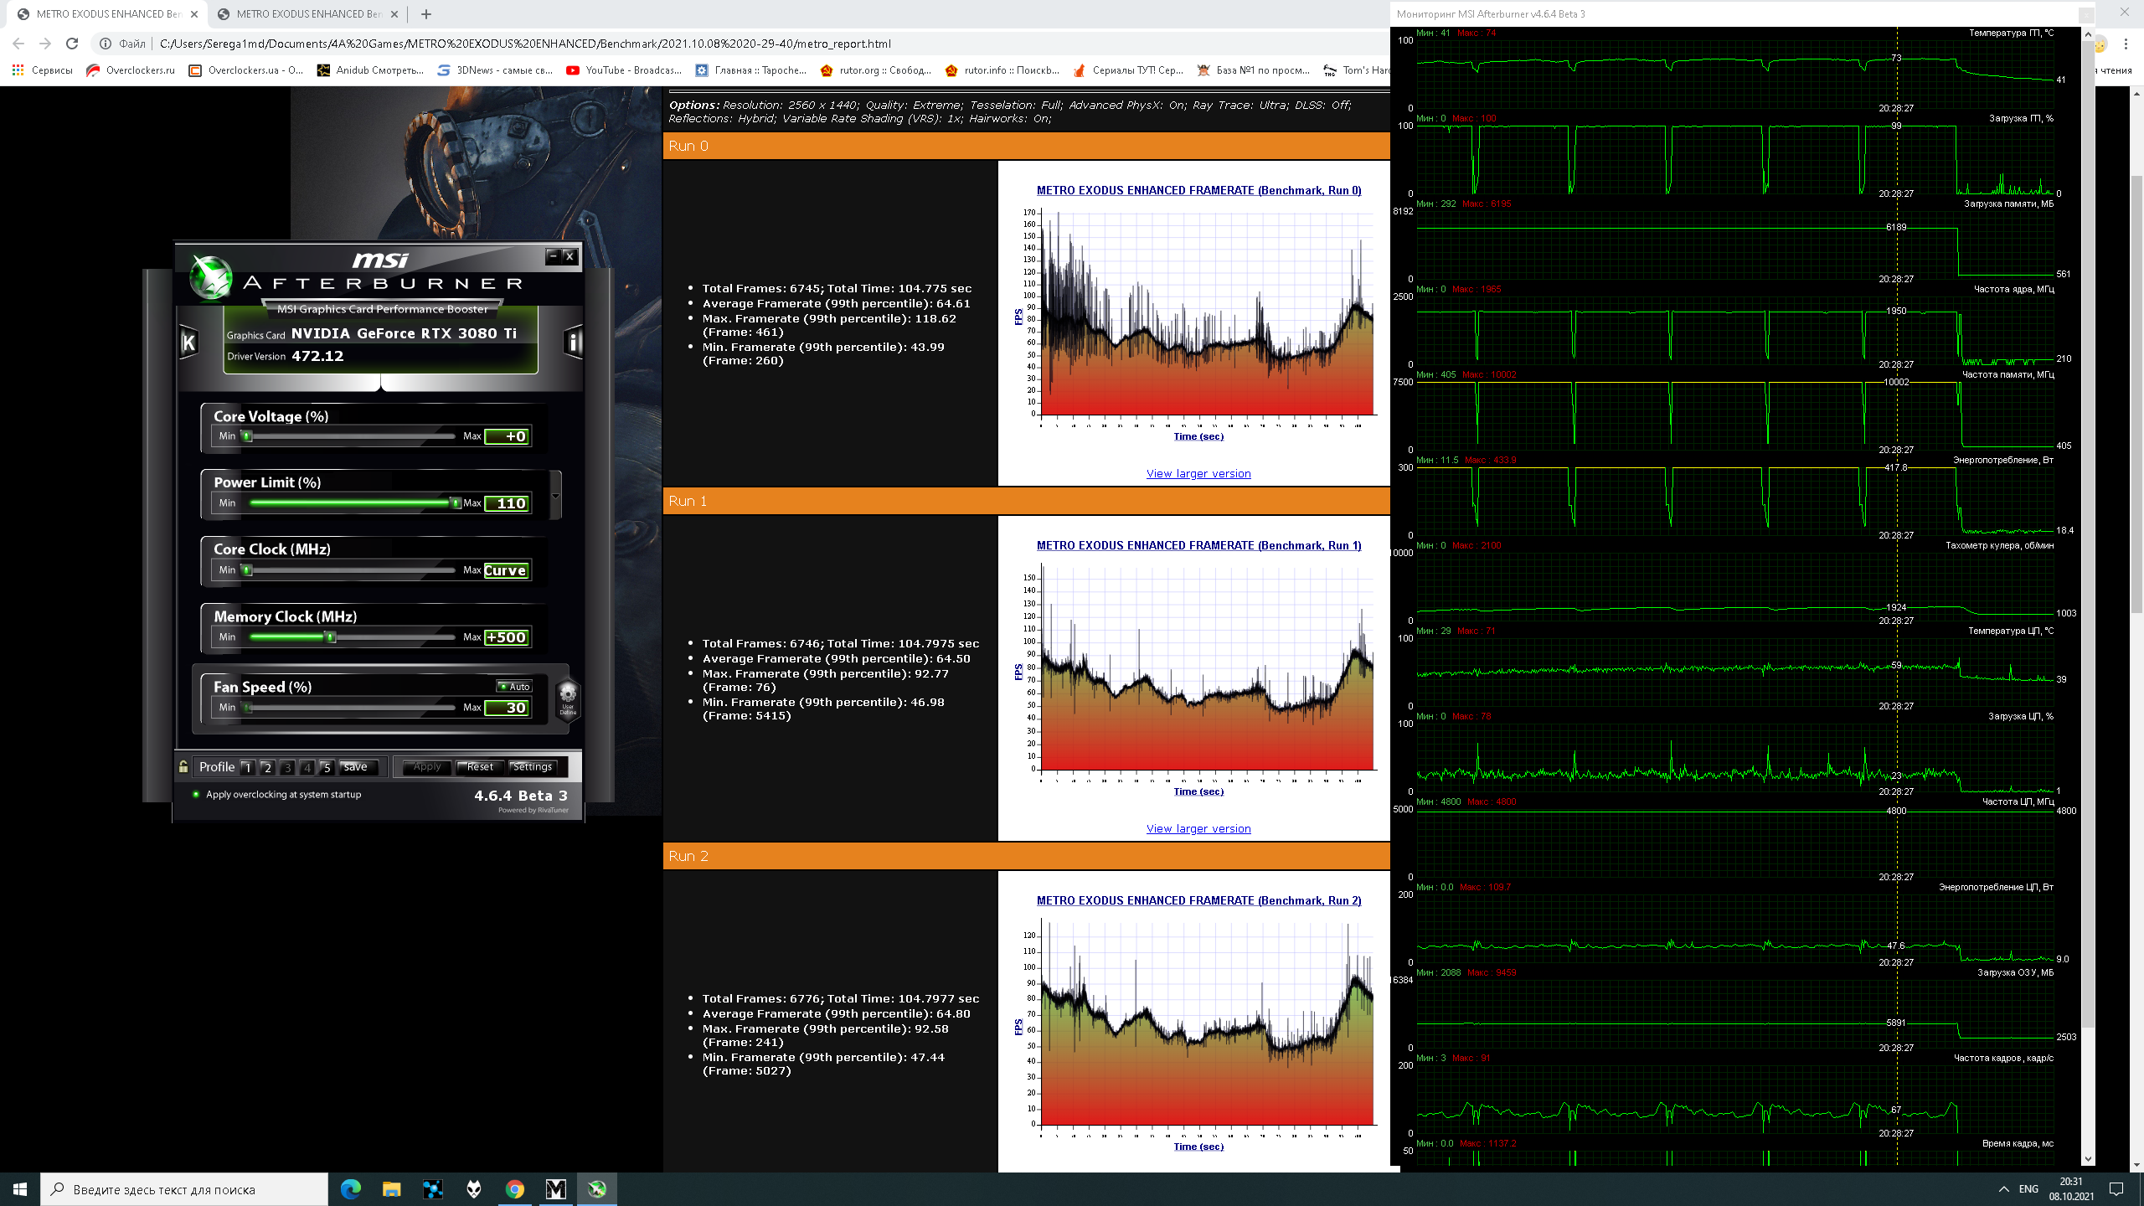Image resolution: width=2144 pixels, height=1206 pixels.
Task: Open the Afterburner Settings button
Action: point(533,766)
